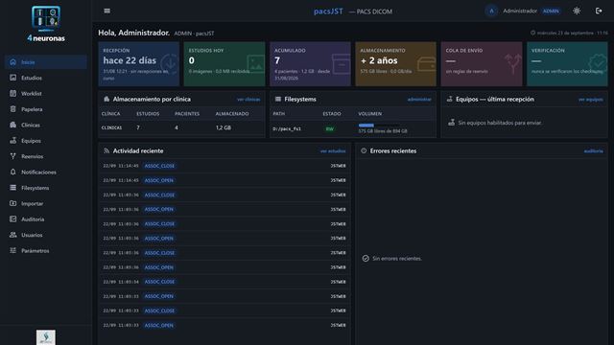Open the ver clínicas link

pos(248,100)
